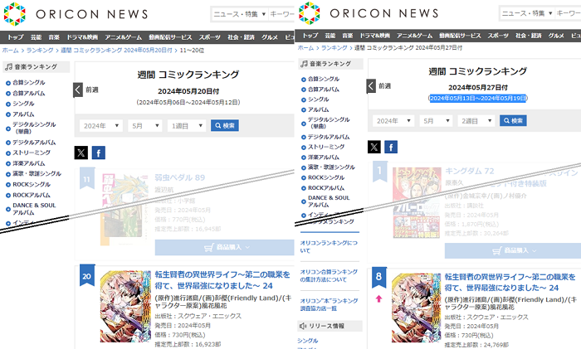Click the speaker icon beside リリース情報
Screen dimensions: 581x349
tap(303, 326)
